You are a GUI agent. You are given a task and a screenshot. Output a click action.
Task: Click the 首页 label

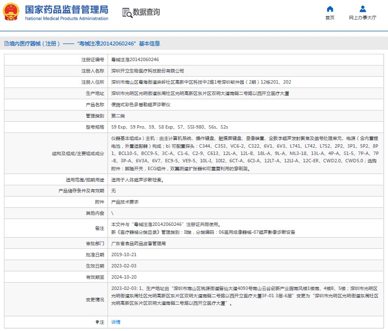pyautogui.click(x=330, y=18)
